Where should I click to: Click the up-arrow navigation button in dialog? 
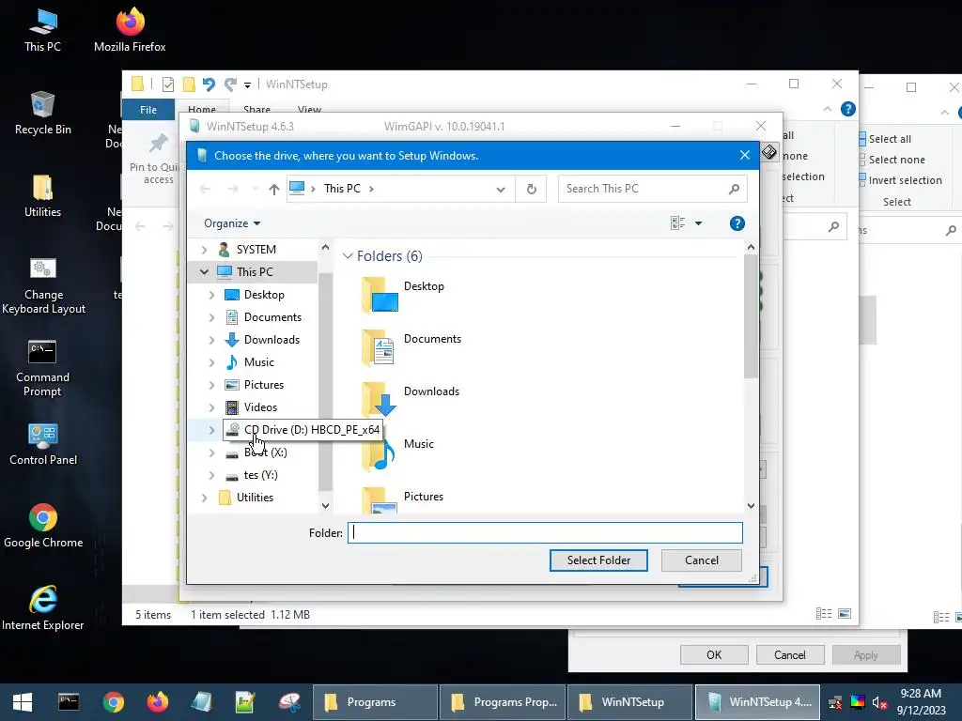coord(274,190)
